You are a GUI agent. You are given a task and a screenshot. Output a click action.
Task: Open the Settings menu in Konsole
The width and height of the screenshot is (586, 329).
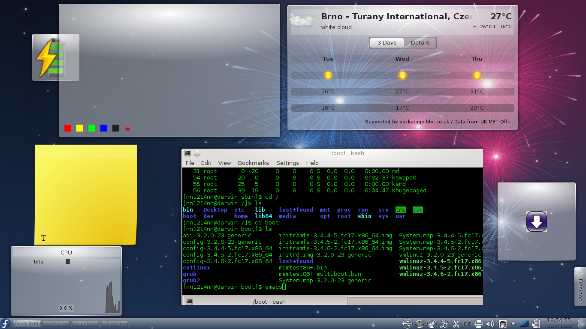tap(287, 163)
